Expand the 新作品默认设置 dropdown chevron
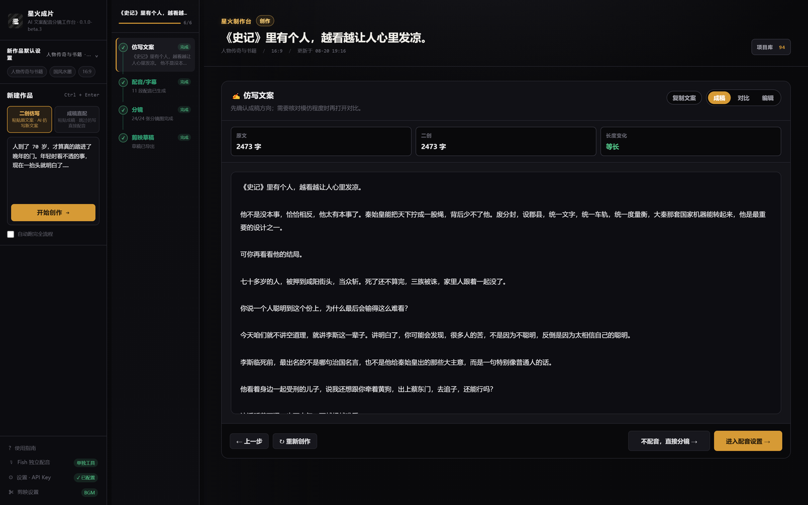 click(x=97, y=56)
